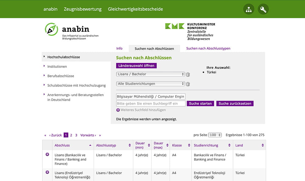305x181 pixels.
Task: Click the empty search term input field
Action: coord(151,104)
